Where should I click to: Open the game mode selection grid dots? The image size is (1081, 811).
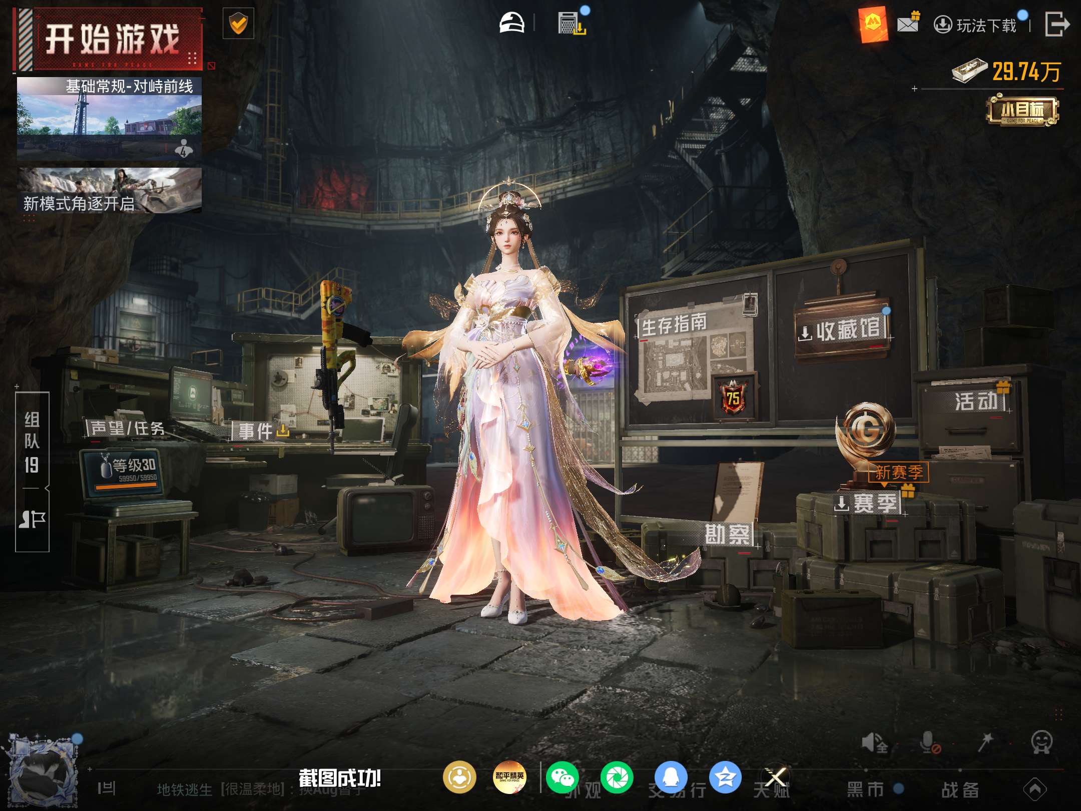click(192, 58)
